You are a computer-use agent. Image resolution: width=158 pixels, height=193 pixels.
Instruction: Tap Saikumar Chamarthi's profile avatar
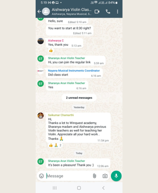coord(41,115)
